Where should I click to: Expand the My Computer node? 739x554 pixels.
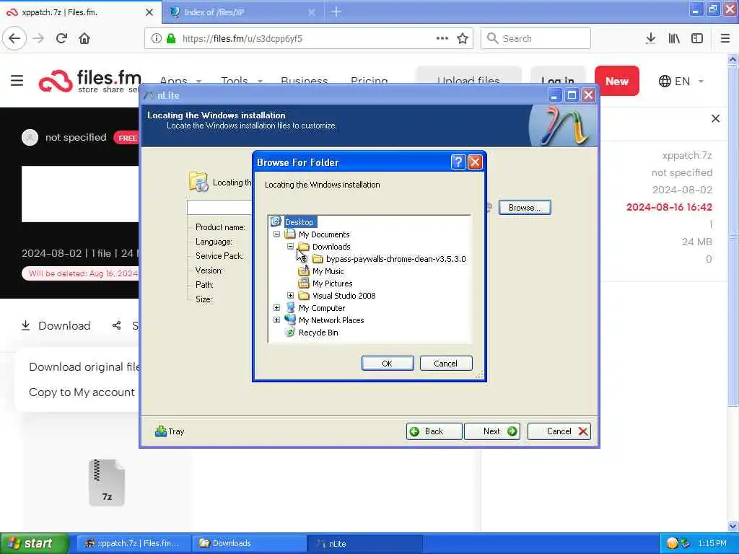[276, 307]
